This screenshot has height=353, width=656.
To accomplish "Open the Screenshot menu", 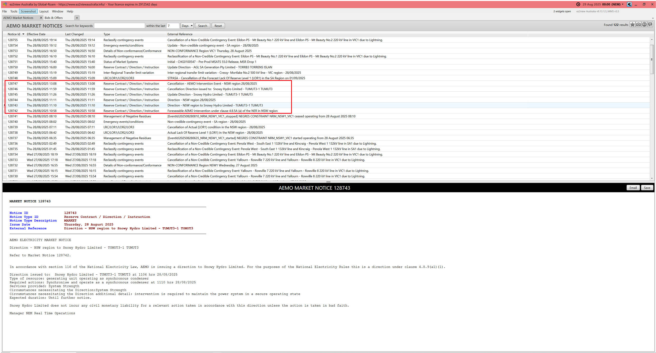I will click(28, 11).
